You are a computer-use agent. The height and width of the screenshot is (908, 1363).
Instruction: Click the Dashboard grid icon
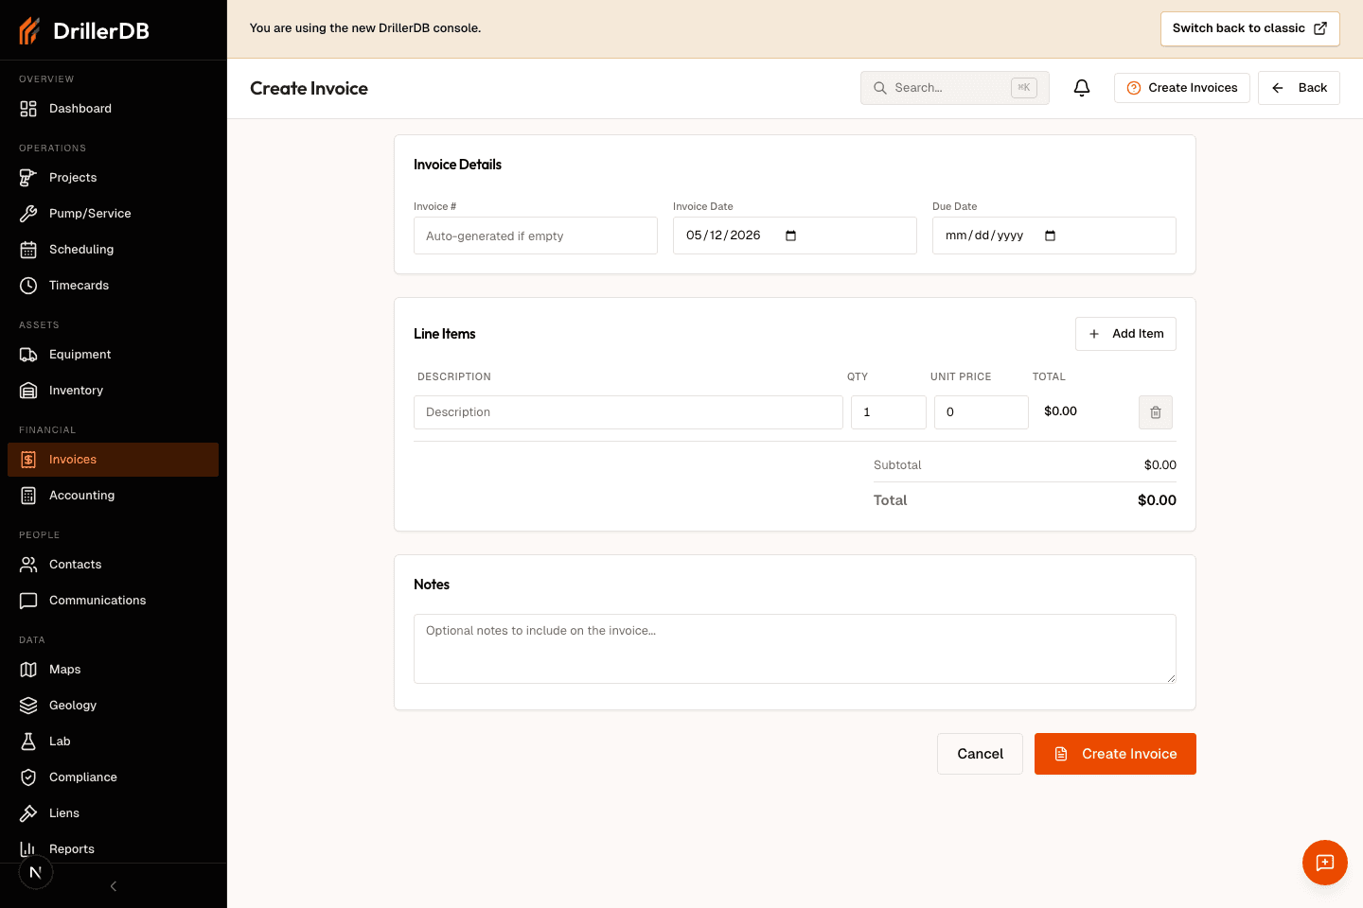(28, 109)
